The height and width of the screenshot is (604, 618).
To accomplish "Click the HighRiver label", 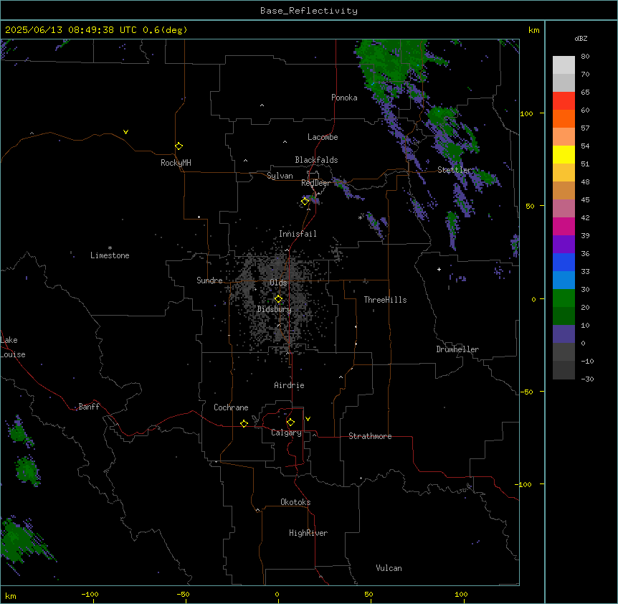I will pos(308,533).
